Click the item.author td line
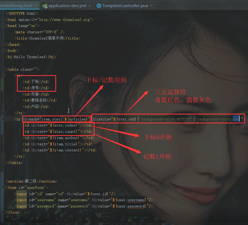This screenshot has height=225, width=248. coord(58,138)
